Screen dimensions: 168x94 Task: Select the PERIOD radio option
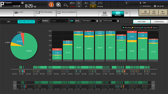(39, 21)
